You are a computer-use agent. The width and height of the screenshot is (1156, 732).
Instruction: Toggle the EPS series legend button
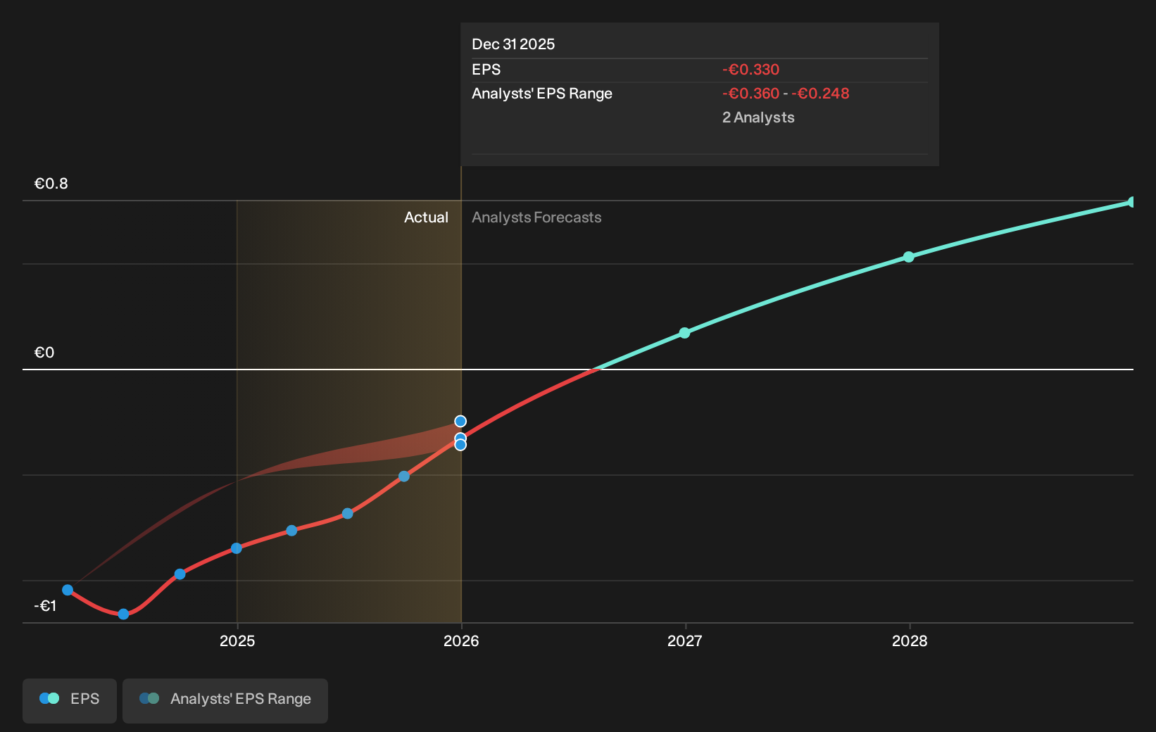coord(70,700)
